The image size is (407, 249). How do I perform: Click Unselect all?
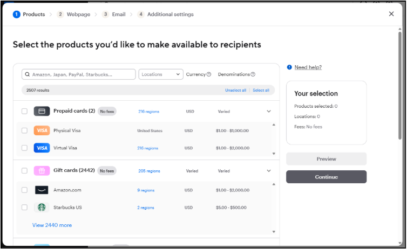point(235,90)
